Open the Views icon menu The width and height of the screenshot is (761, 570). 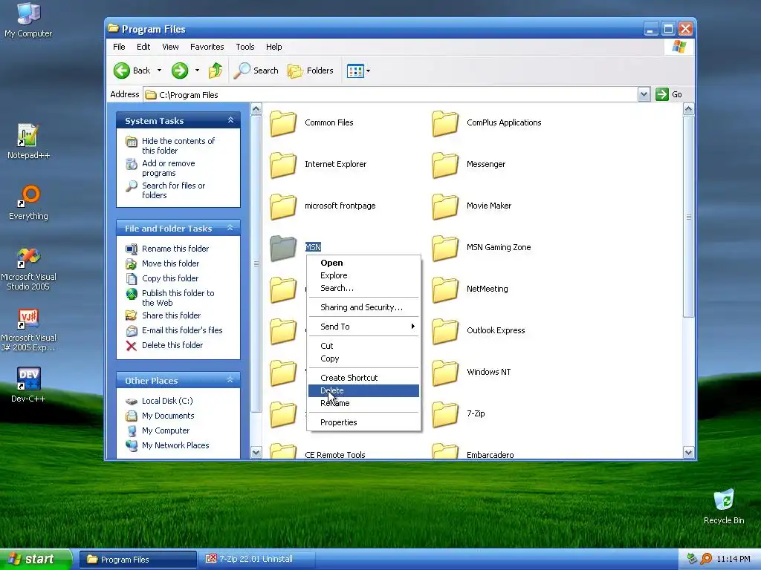[359, 71]
